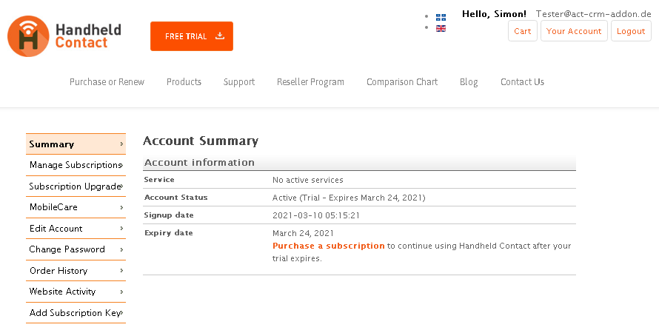Open Order History in the sidebar
Screen dimensions: 659x333
coord(76,270)
